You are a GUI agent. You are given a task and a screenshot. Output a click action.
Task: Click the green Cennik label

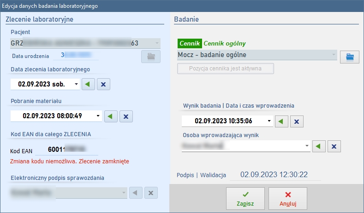(x=190, y=43)
